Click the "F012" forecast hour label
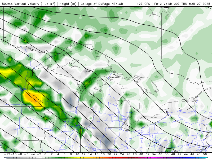 pos(158,4)
